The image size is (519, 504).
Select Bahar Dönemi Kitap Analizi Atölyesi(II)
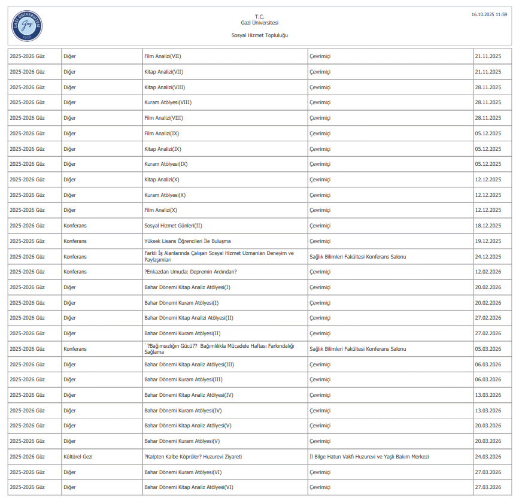click(x=189, y=318)
